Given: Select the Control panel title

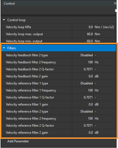Looking at the screenshot, I should point(9,4).
